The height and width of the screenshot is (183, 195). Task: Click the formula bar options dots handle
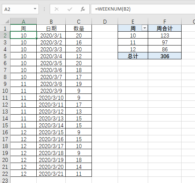click(44, 9)
